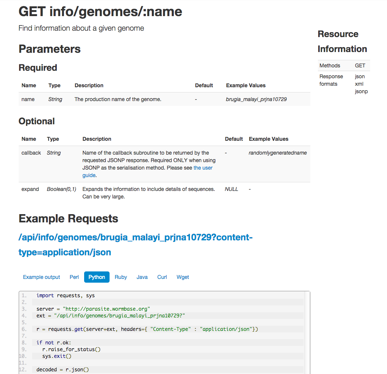Click the server URL code line
Viewport: 387px width, 374px height.
(x=93, y=309)
